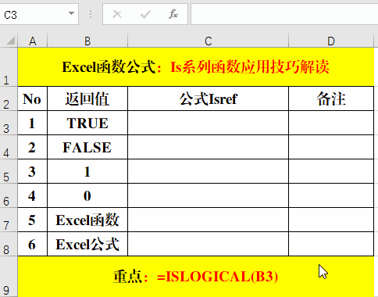Click into the formula bar input
Screen dimensions: 378x297
pos(284,14)
